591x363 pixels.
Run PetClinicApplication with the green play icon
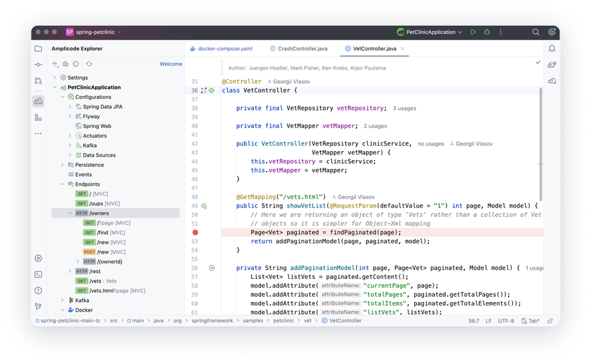tap(473, 32)
